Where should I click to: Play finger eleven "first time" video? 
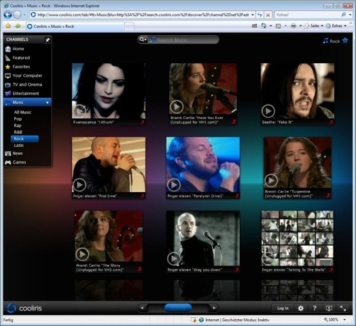coord(79,185)
